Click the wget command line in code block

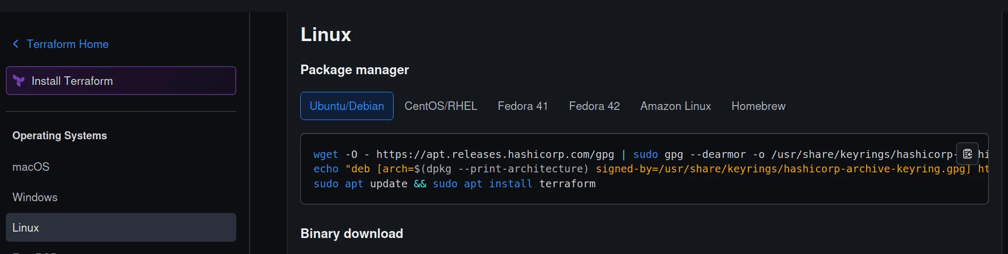651,154
